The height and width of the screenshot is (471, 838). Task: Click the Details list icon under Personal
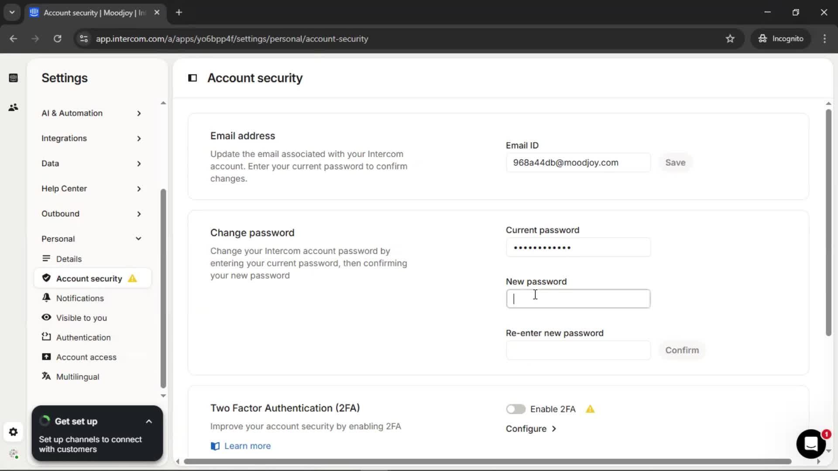[46, 259]
